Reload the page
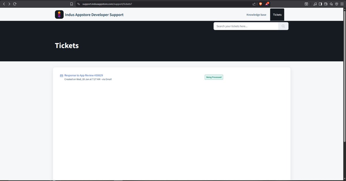This screenshot has width=346, height=181. click(x=15, y=4)
